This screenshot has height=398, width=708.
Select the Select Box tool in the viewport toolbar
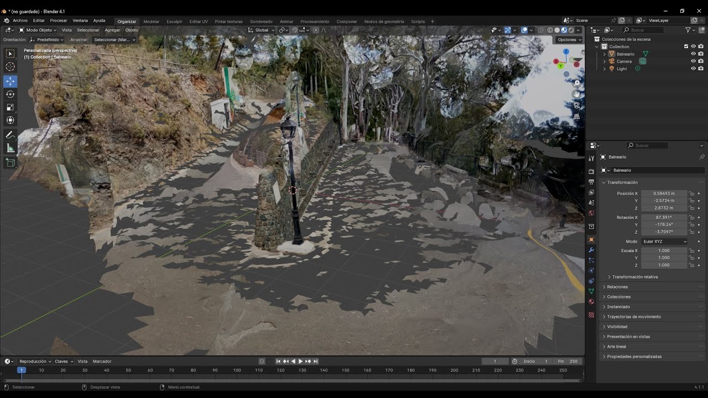(x=11, y=54)
